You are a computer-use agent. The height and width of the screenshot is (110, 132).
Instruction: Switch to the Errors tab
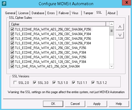coord(51,13)
